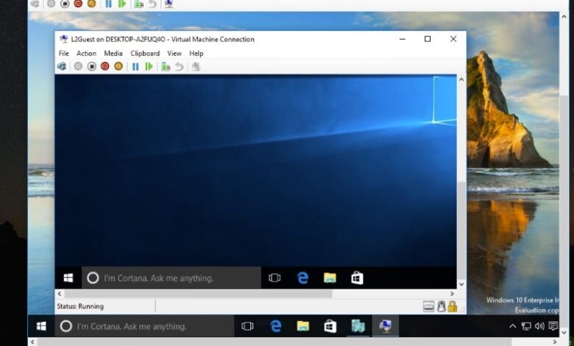This screenshot has height=346, width=574.
Task: Open File Explorer from the outer taskbar
Action: point(302,326)
